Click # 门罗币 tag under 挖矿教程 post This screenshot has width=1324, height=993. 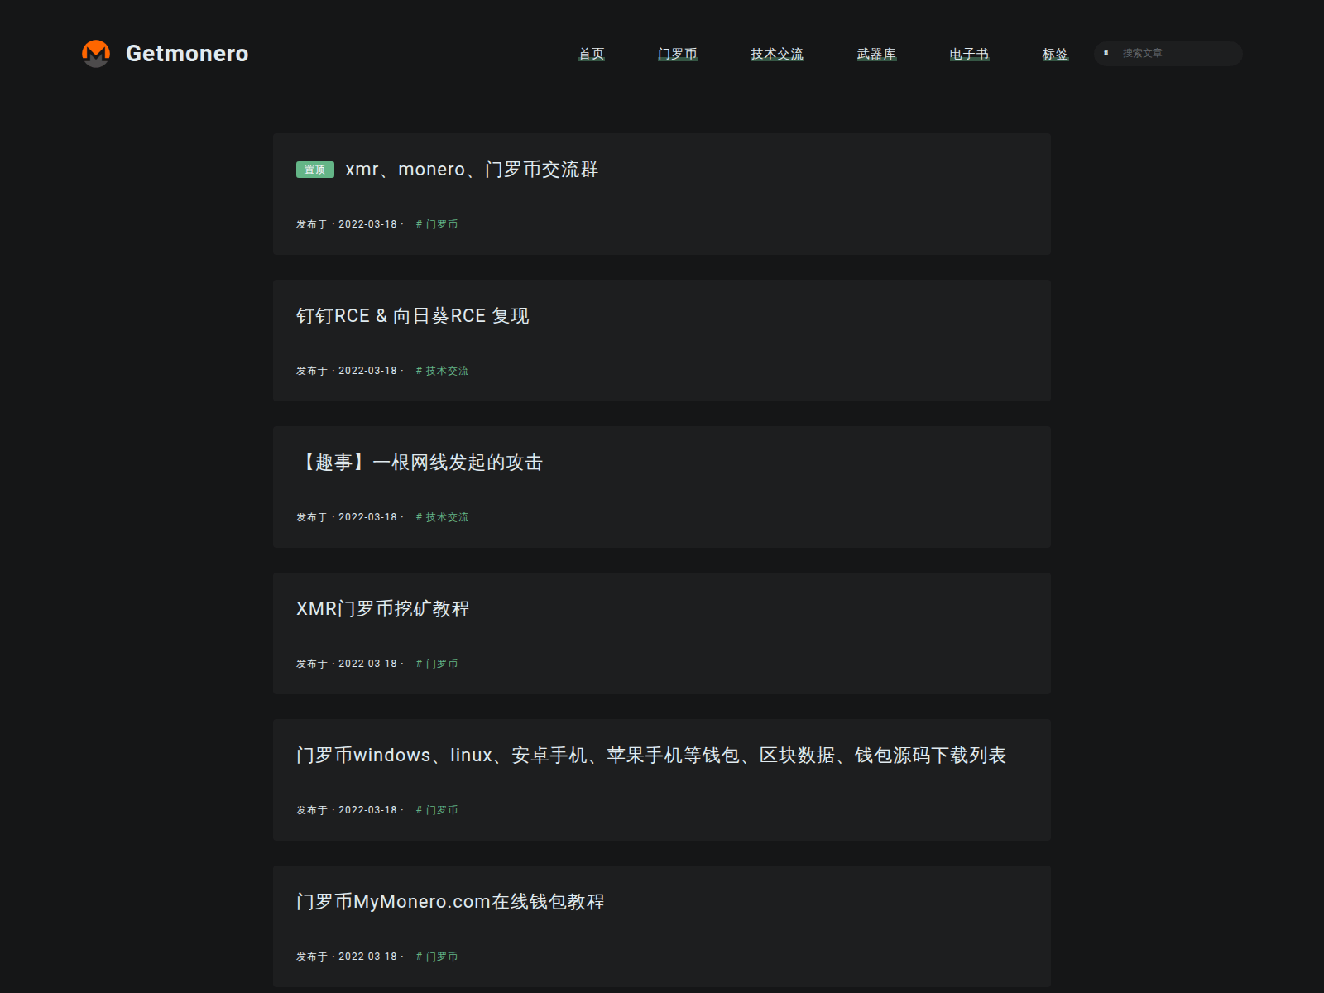coord(437,664)
